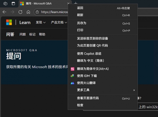Expand the 产品文档 dropdown menu

click(x=59, y=23)
